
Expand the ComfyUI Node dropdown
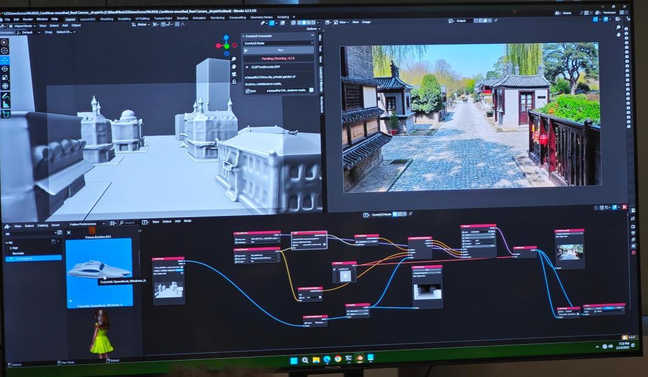click(279, 43)
